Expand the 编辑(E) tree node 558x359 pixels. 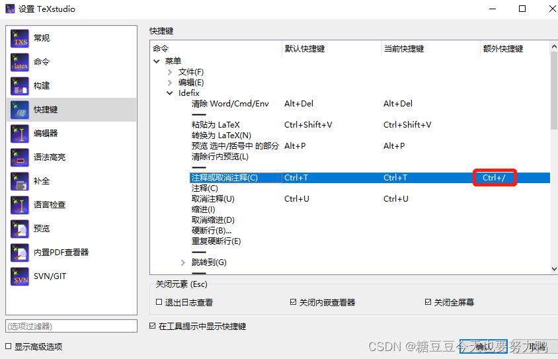point(170,83)
